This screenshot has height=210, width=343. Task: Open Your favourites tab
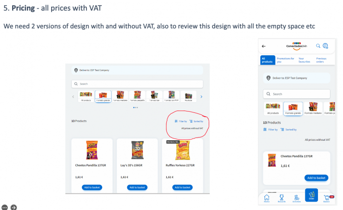(x=304, y=60)
